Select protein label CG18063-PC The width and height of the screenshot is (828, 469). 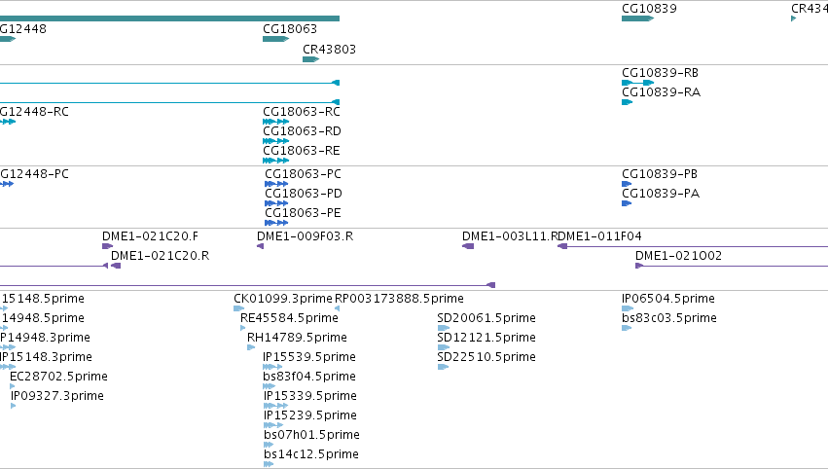304,174
